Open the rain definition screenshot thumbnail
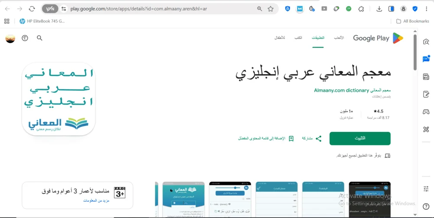The height and width of the screenshot is (218, 434). coord(230,199)
